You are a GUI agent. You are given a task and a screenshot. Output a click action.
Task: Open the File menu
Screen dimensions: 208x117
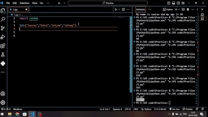pyautogui.click(x=8, y=3)
